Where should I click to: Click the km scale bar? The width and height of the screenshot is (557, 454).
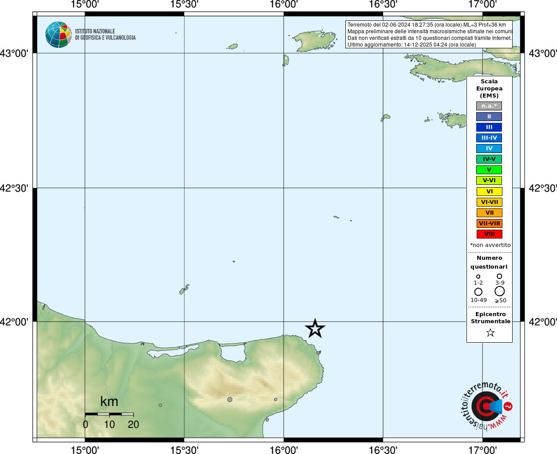point(109,414)
